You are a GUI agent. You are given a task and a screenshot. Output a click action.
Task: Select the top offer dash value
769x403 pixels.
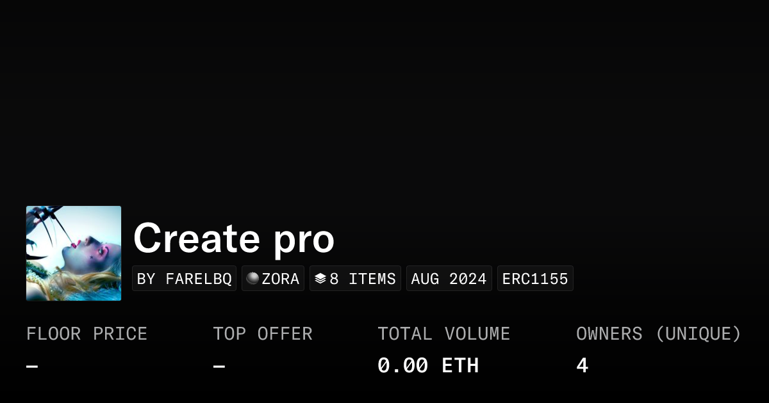pos(219,366)
